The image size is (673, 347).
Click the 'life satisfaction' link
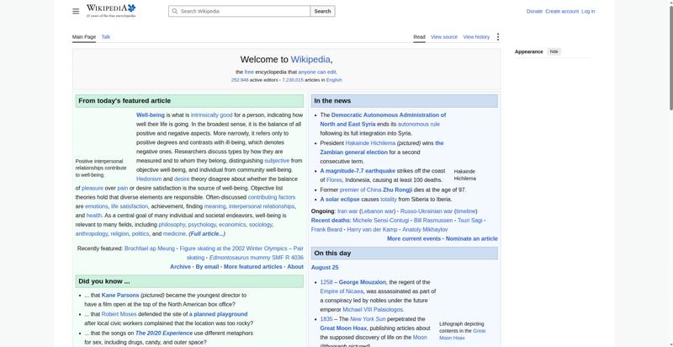point(130,206)
